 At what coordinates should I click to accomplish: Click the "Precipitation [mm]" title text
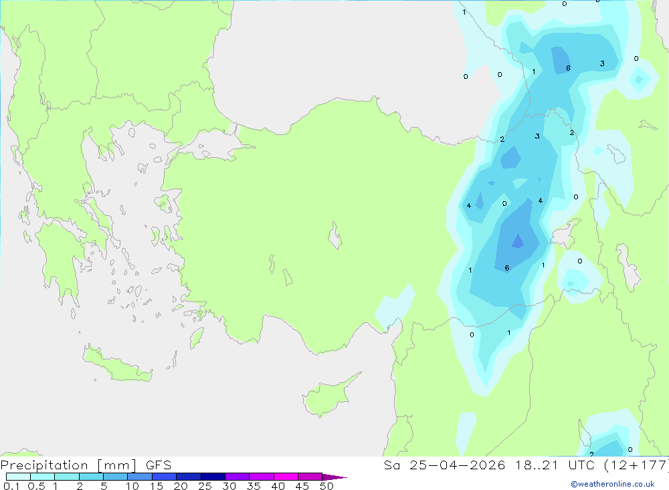68,465
